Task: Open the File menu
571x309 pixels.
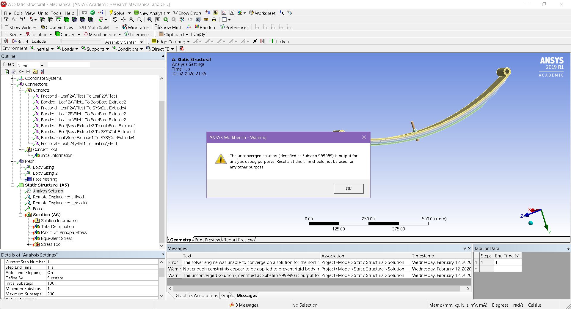Action: tap(7, 13)
